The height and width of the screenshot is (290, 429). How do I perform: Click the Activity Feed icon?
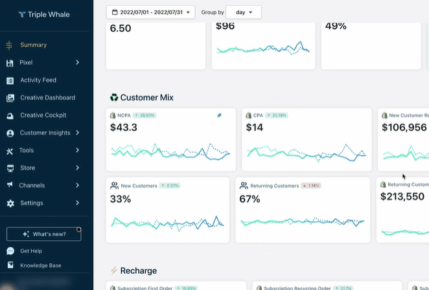[x=10, y=80]
